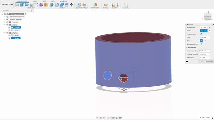The height and width of the screenshot is (120, 214).
Task: Click the dashed-rectangle icon in Erstellen group
Action: pyautogui.click(x=36, y=5)
